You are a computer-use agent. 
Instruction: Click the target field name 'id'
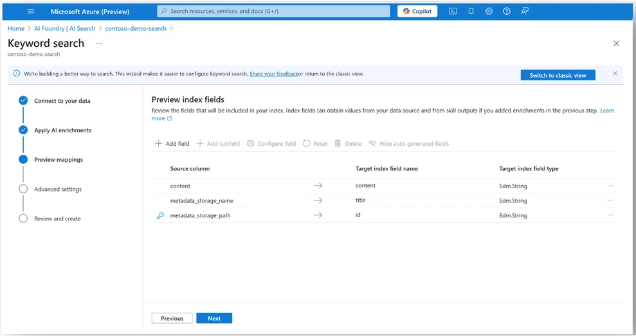(x=358, y=215)
